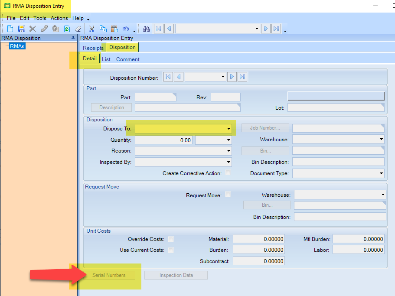
Task: Select the New record icon
Action: 10,29
